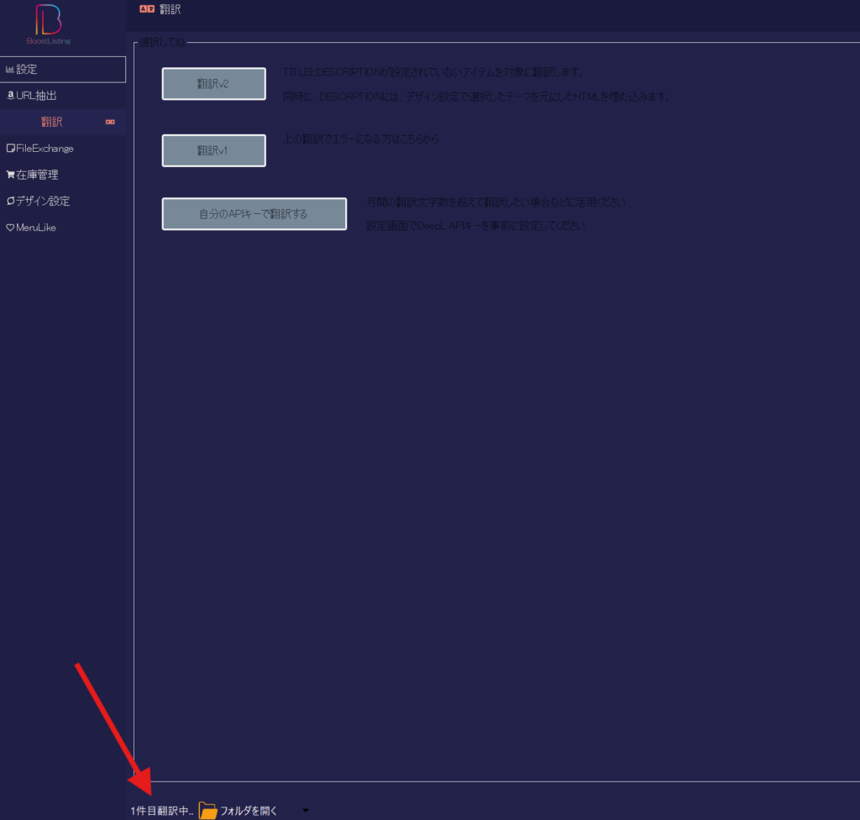Viewport: 860px width, 820px height.
Task: Go to URL抽出 in the sidebar
Action: coord(37,96)
